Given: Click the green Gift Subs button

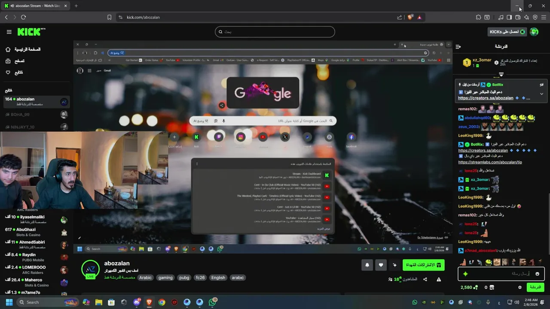Looking at the screenshot, I should (x=424, y=265).
